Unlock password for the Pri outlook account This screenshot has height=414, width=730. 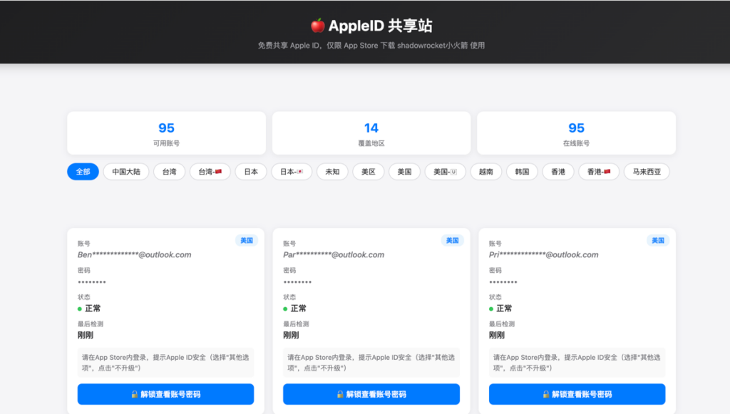(577, 394)
